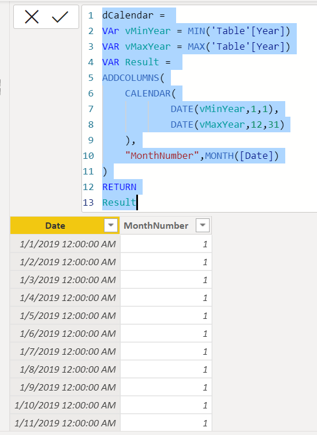Cancel the formula with the X icon

click(32, 17)
